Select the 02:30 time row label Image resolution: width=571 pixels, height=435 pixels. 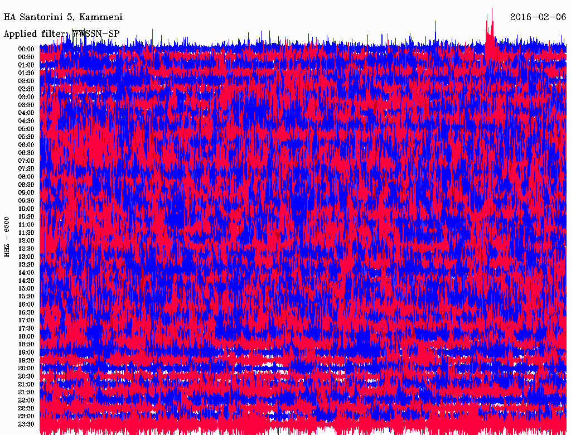click(x=26, y=89)
